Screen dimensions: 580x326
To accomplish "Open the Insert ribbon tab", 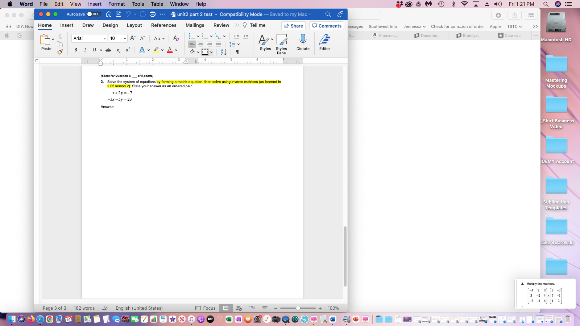I will [67, 25].
